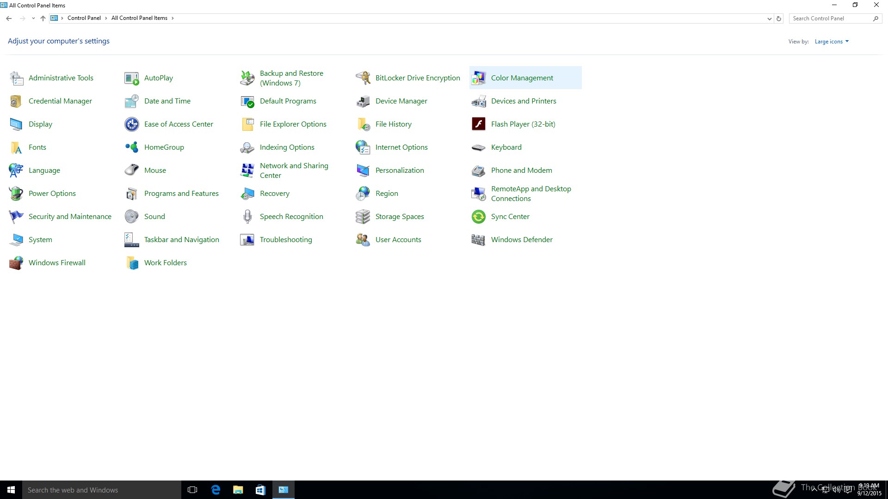This screenshot has height=499, width=888.
Task: Open Personalization settings link
Action: pyautogui.click(x=400, y=170)
